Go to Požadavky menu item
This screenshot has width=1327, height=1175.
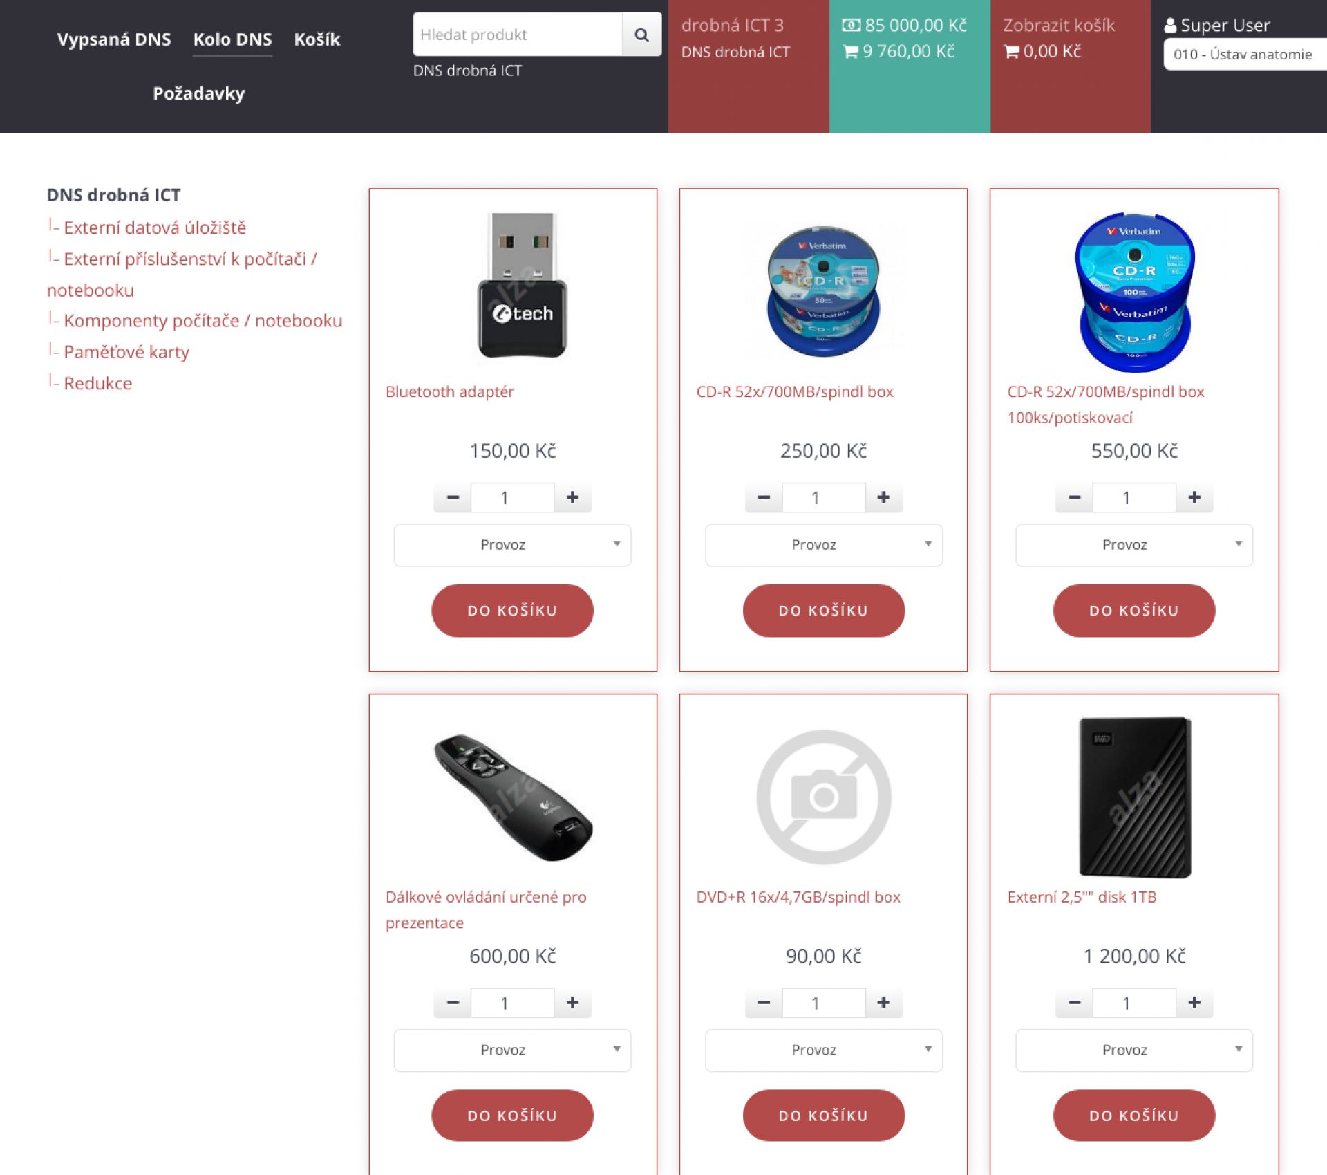click(x=199, y=93)
